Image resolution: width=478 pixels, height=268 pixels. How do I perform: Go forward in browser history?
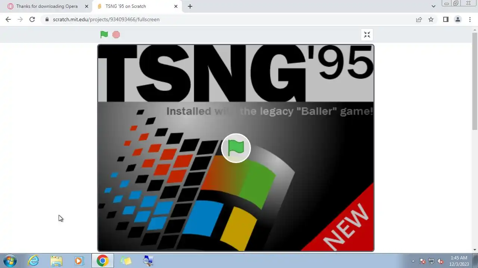[x=20, y=19]
